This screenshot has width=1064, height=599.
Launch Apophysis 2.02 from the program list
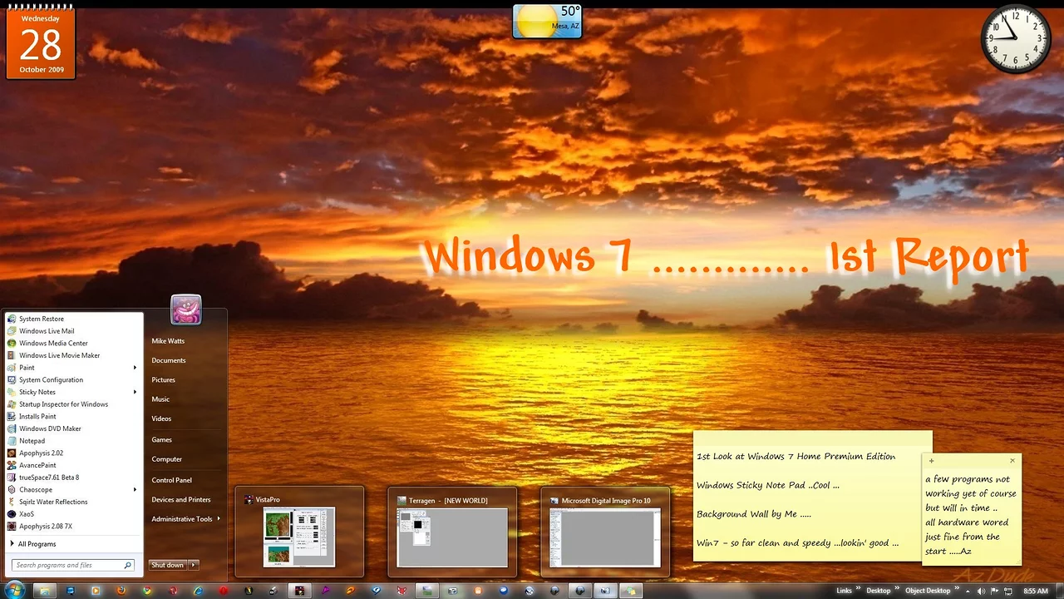coord(41,453)
